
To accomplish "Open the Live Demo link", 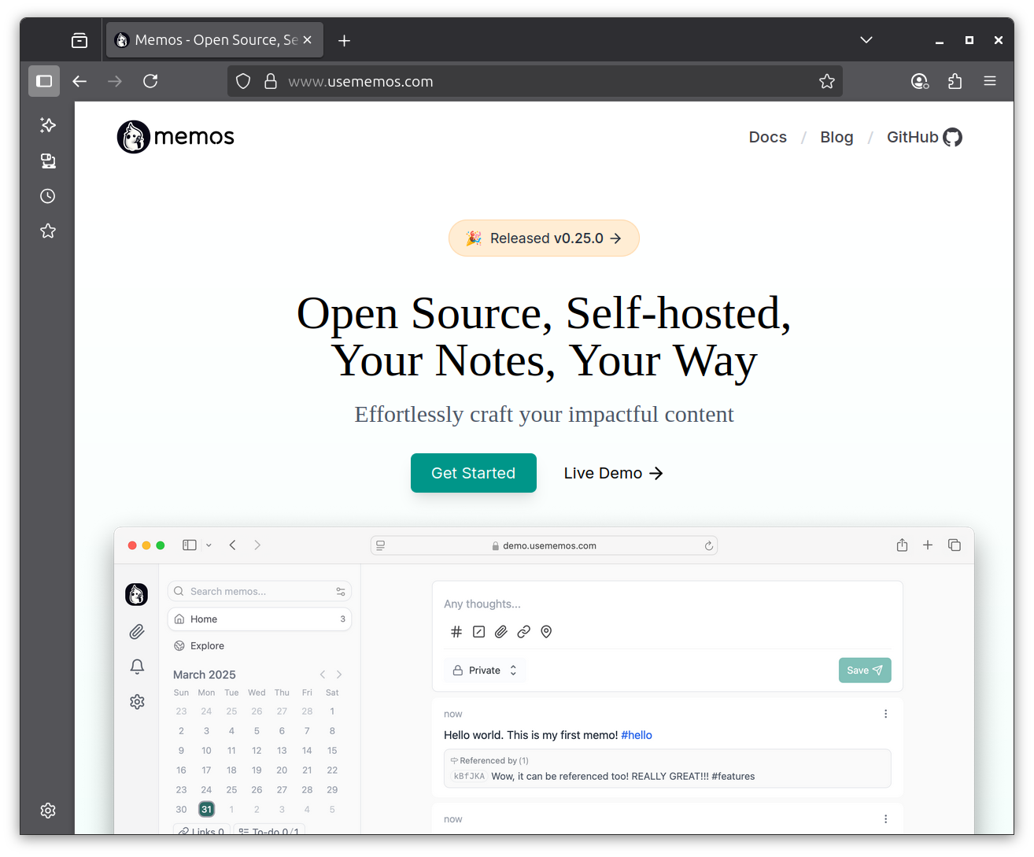I will (x=613, y=473).
